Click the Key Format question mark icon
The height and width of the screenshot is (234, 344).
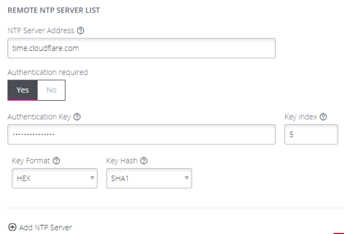click(56, 161)
